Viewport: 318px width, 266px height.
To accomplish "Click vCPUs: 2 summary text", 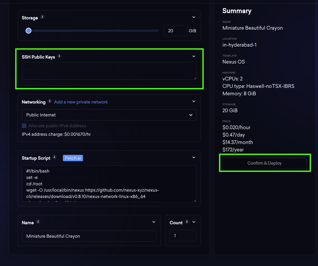I will click(233, 79).
